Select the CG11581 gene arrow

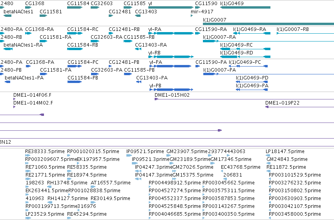coord(44,16)
